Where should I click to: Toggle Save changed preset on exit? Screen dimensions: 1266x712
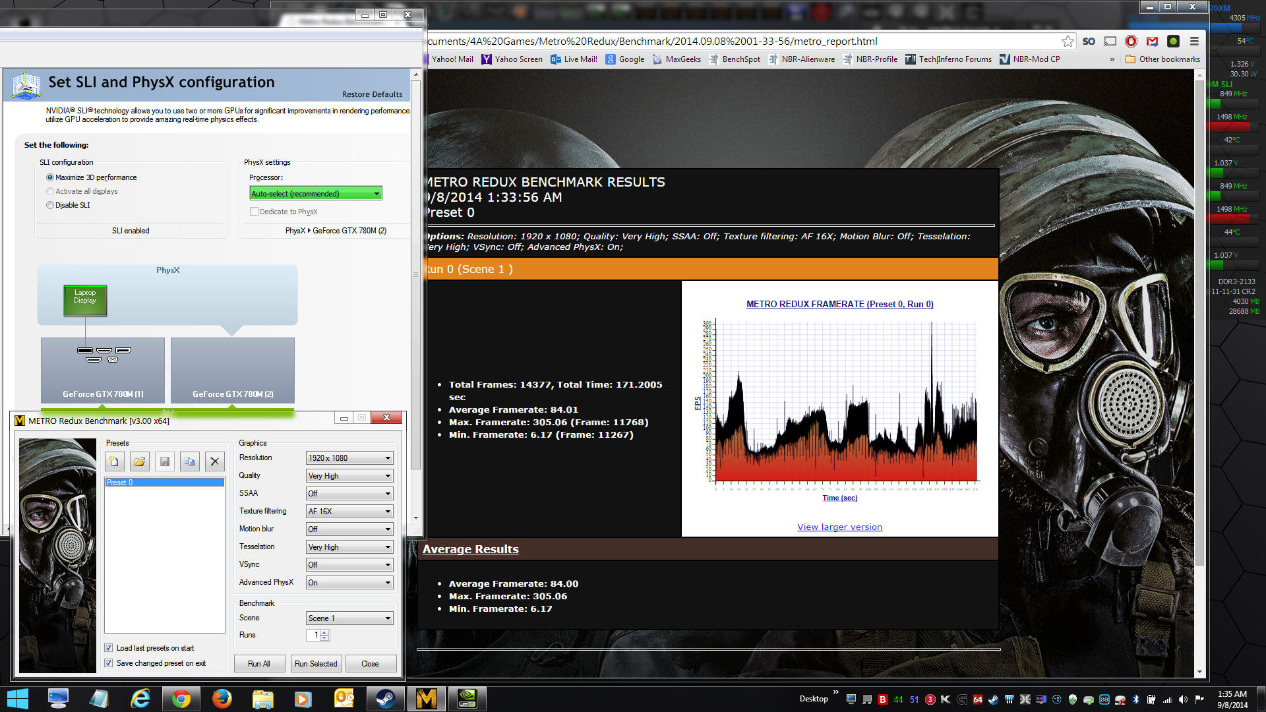click(109, 663)
